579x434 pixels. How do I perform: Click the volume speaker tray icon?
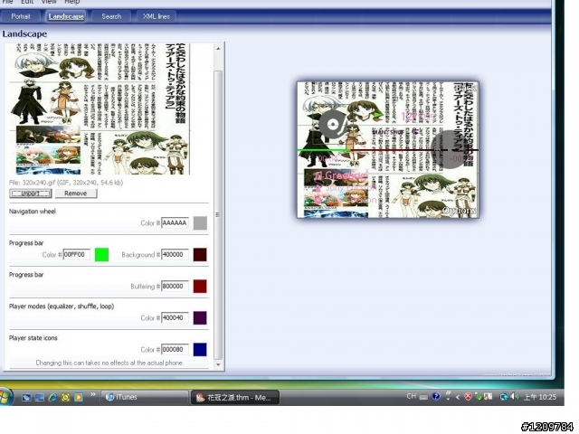click(515, 397)
